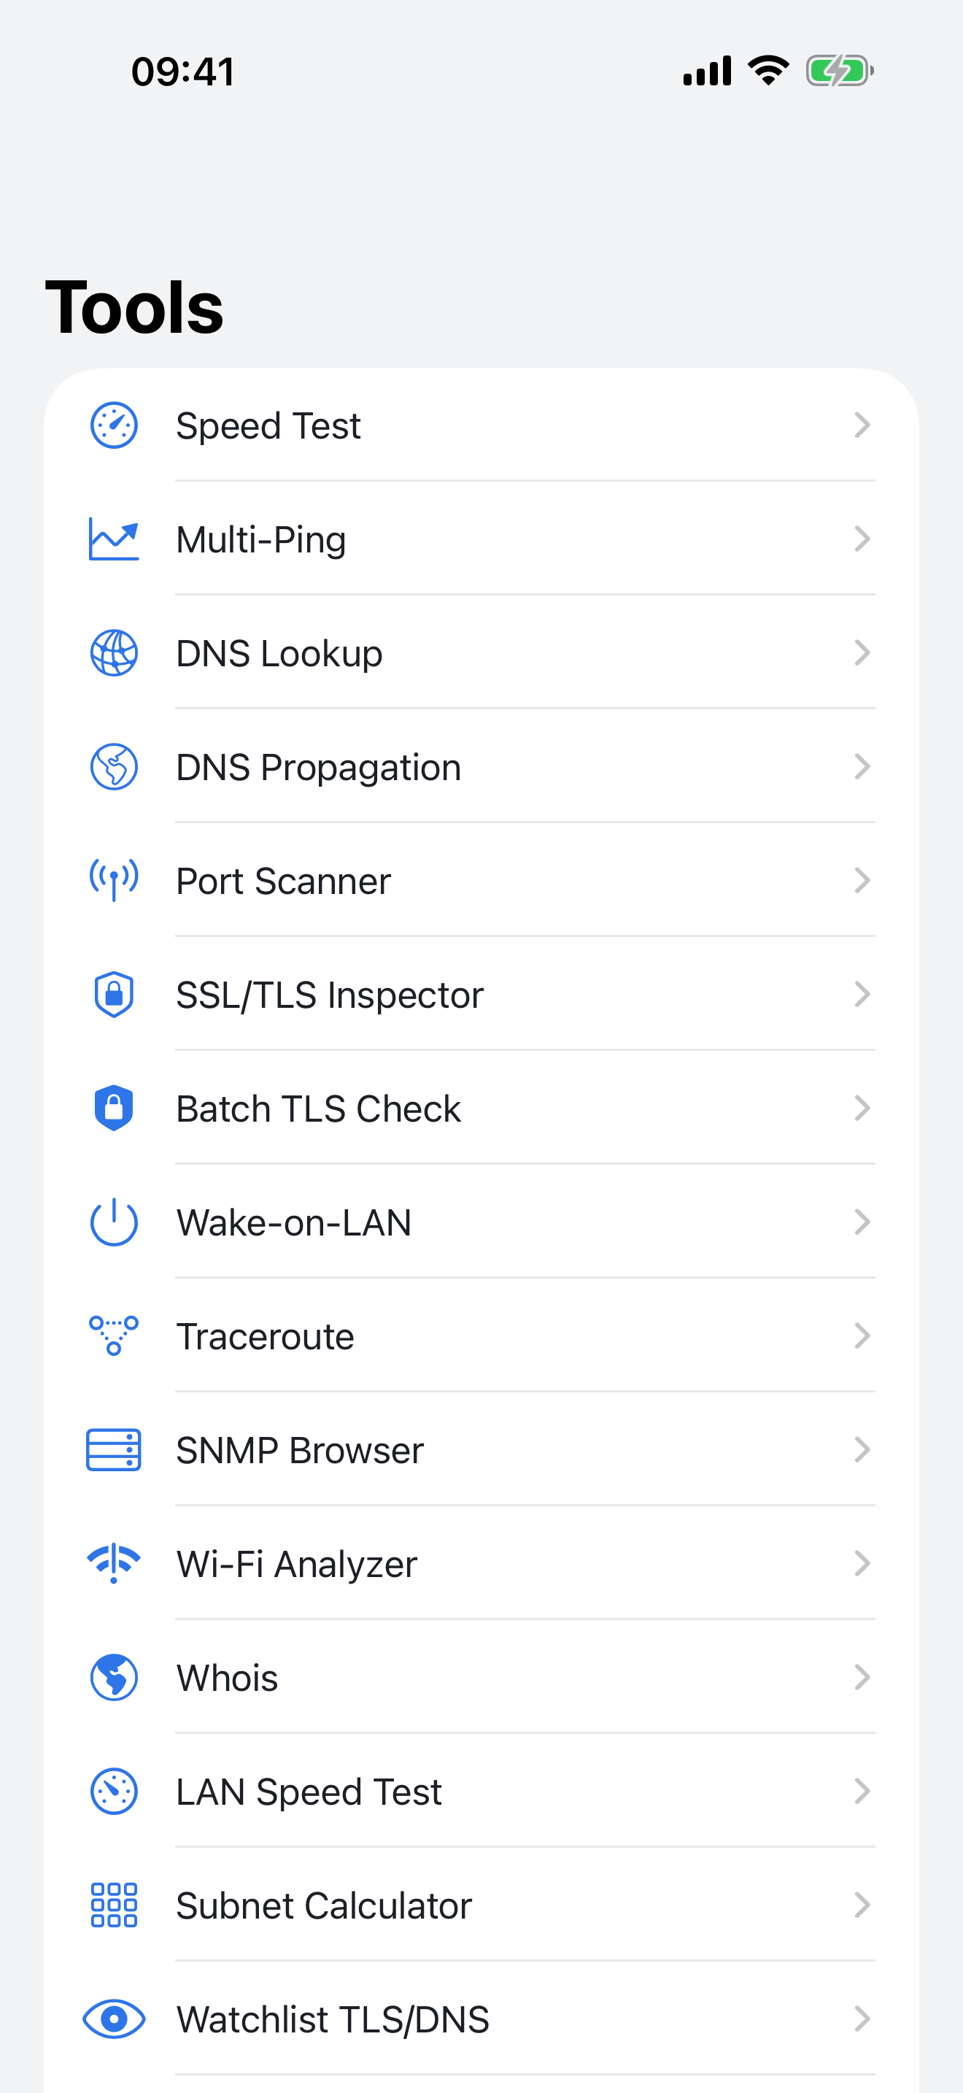Screen dimensions: 963x2093
Task: Open the LAN Speed Test tool
Action: click(x=309, y=1792)
